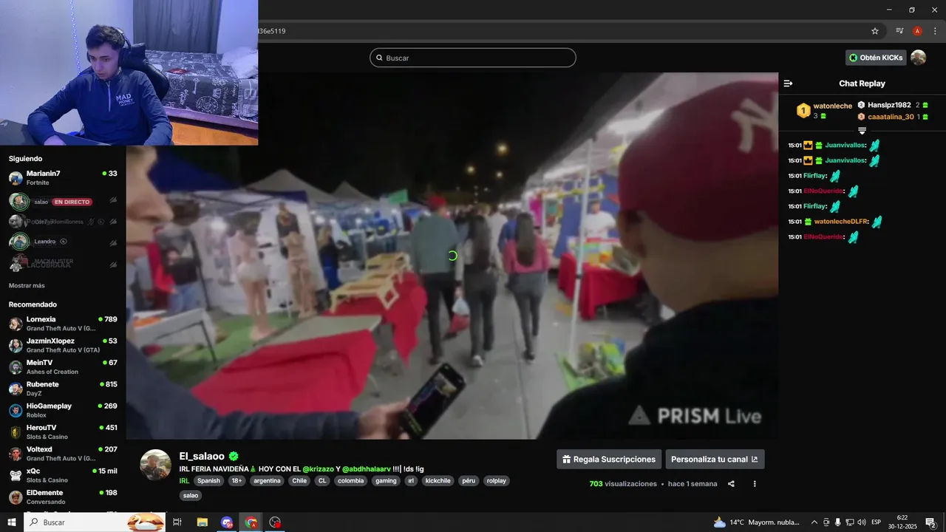Expand the gift leaderboard chevron
This screenshot has width=946, height=532.
[862, 131]
